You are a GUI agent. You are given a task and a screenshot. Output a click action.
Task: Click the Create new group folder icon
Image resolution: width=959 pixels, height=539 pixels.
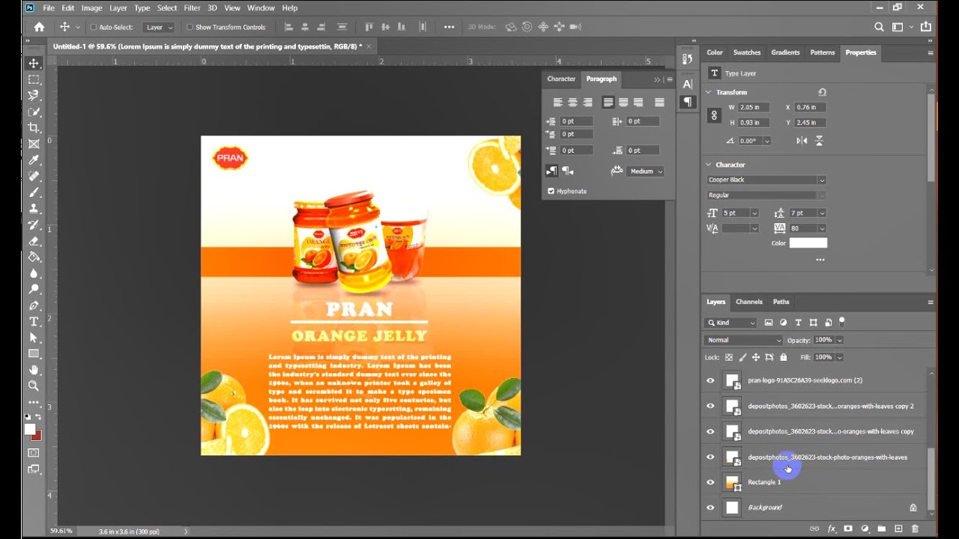coord(882,529)
